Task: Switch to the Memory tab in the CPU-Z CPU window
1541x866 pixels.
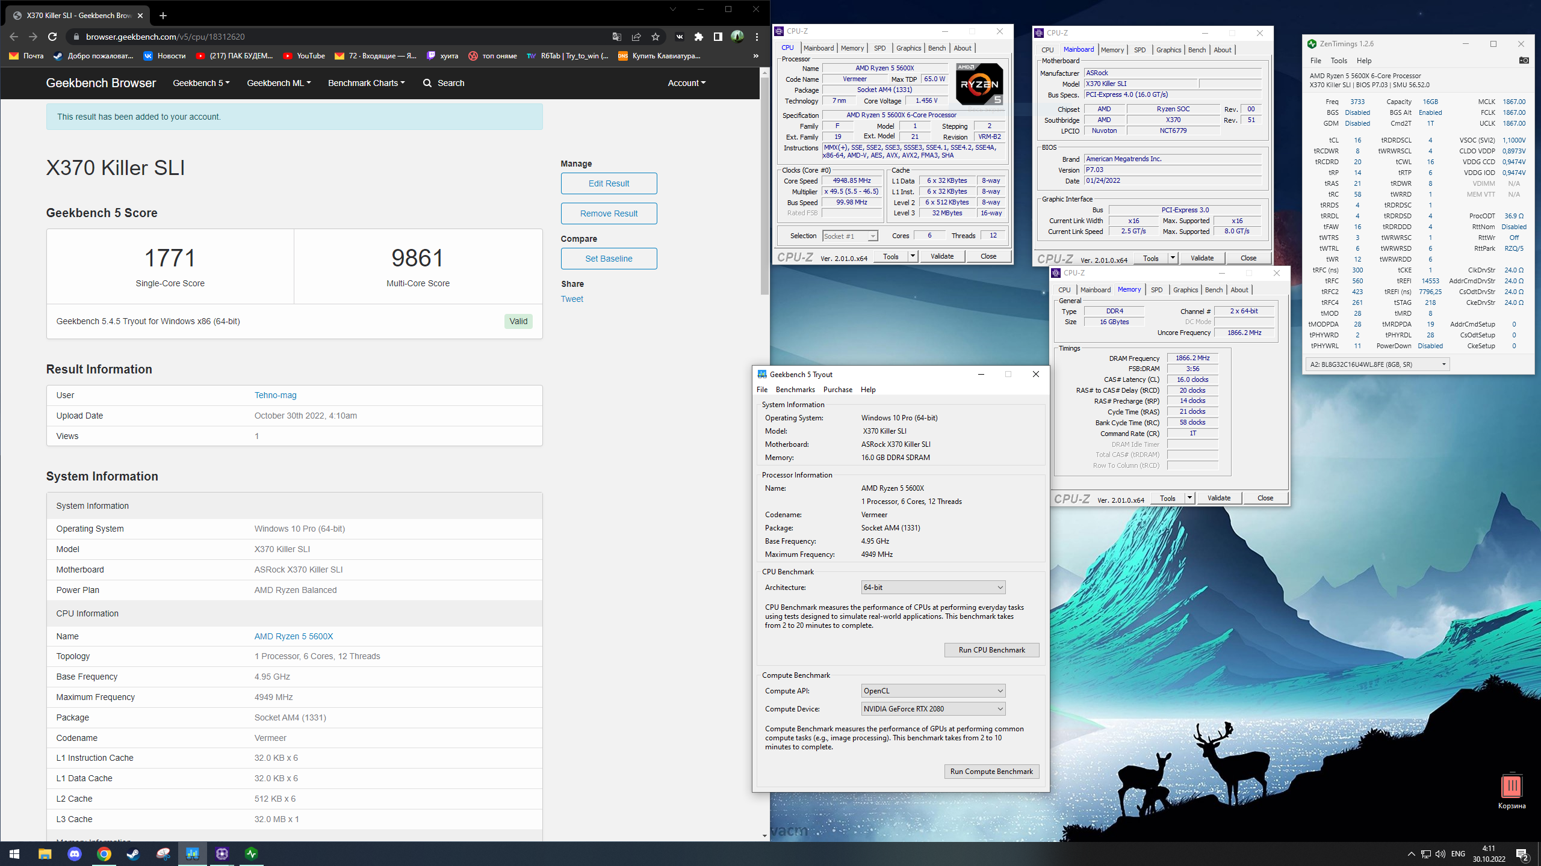Action: coord(852,48)
